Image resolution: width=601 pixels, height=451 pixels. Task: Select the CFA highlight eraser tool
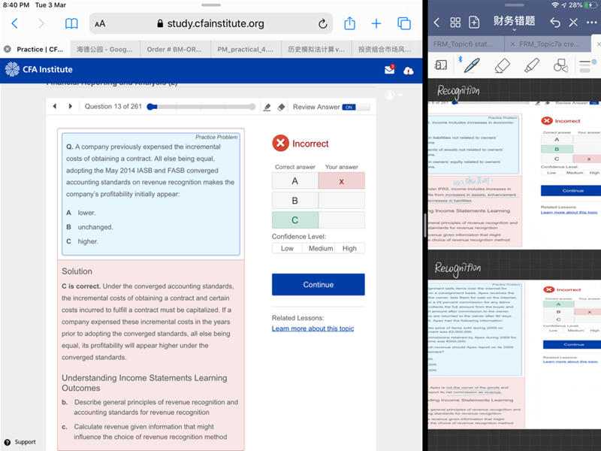tap(281, 107)
